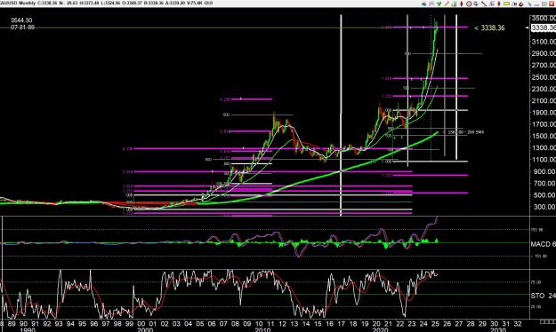Click the blue-black 'M' measure toolbar icon
The height and width of the screenshot is (332, 556).
[x=514, y=4]
